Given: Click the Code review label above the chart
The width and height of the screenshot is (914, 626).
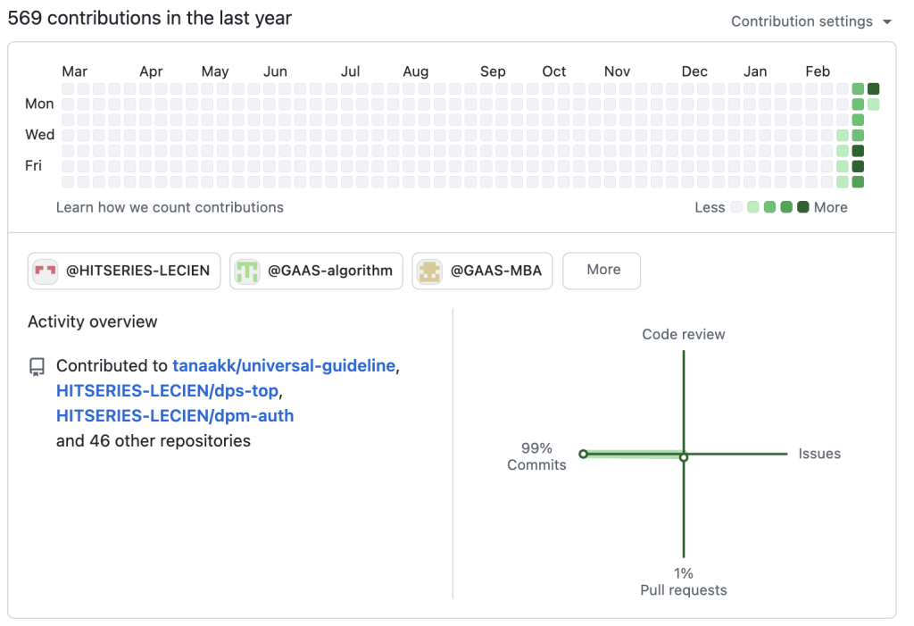Looking at the screenshot, I should coord(684,335).
